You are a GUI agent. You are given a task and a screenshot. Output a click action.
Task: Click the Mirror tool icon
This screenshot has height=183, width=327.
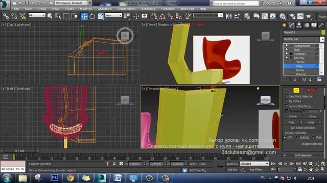point(228,16)
